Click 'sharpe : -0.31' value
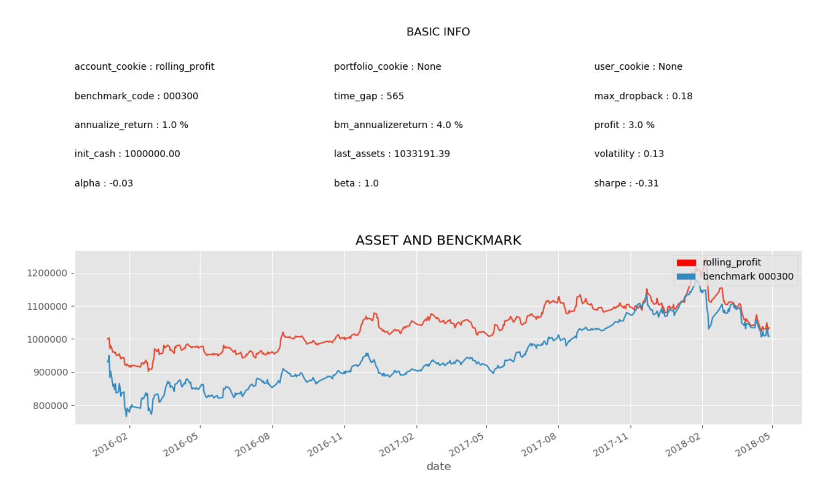This screenshot has width=836, height=491. pos(626,183)
